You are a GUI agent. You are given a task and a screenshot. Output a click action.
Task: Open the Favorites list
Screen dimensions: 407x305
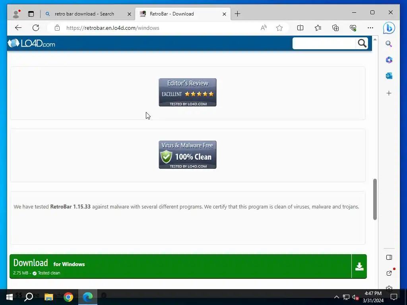click(x=318, y=28)
